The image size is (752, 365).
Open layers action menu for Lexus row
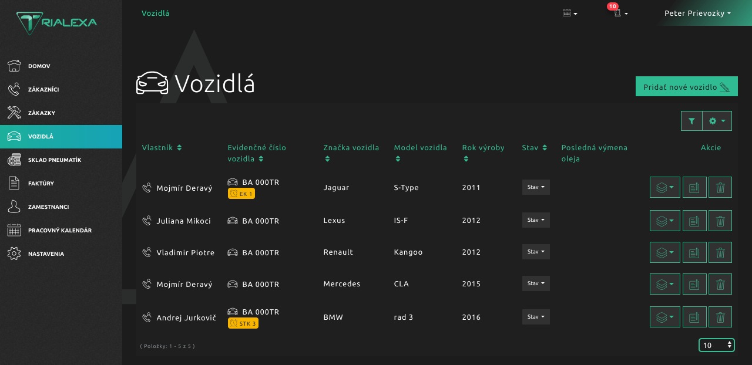point(665,221)
